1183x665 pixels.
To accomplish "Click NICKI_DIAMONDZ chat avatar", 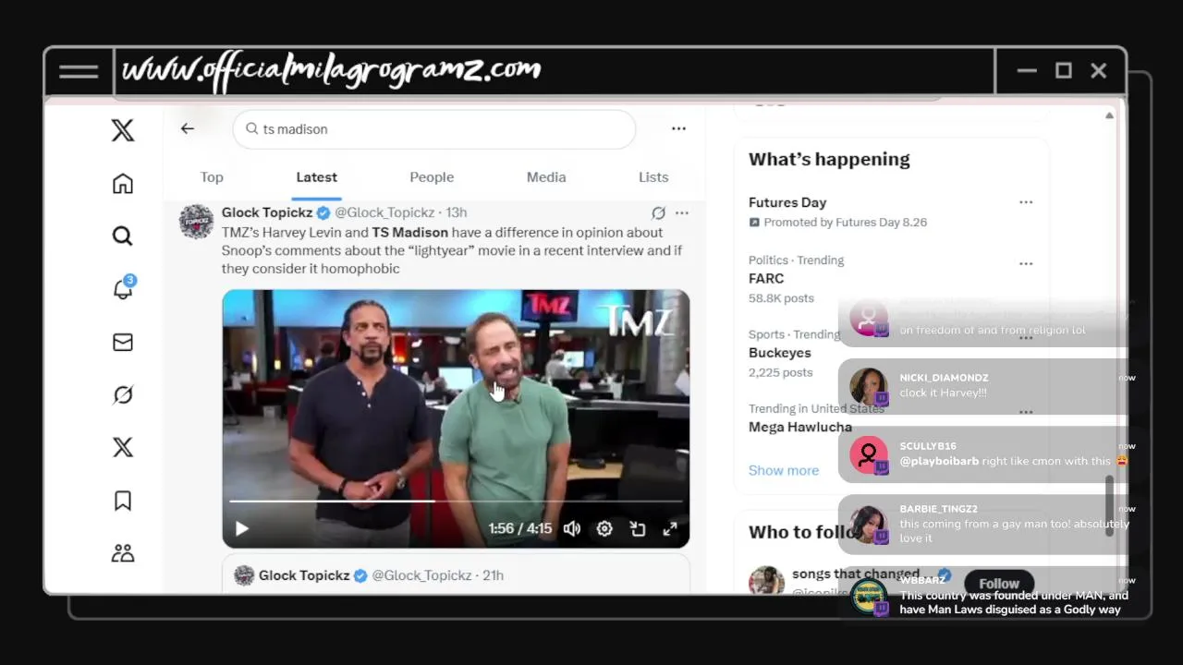I will click(869, 387).
